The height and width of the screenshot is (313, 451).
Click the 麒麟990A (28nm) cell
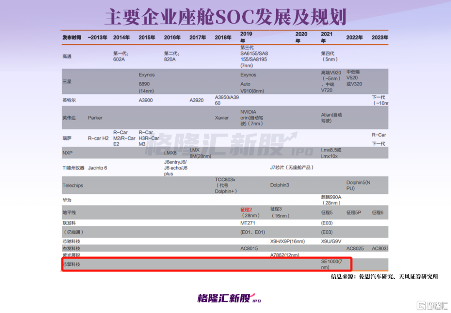(x=331, y=200)
